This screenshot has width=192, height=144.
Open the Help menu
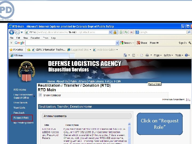pyautogui.click(x=53, y=38)
